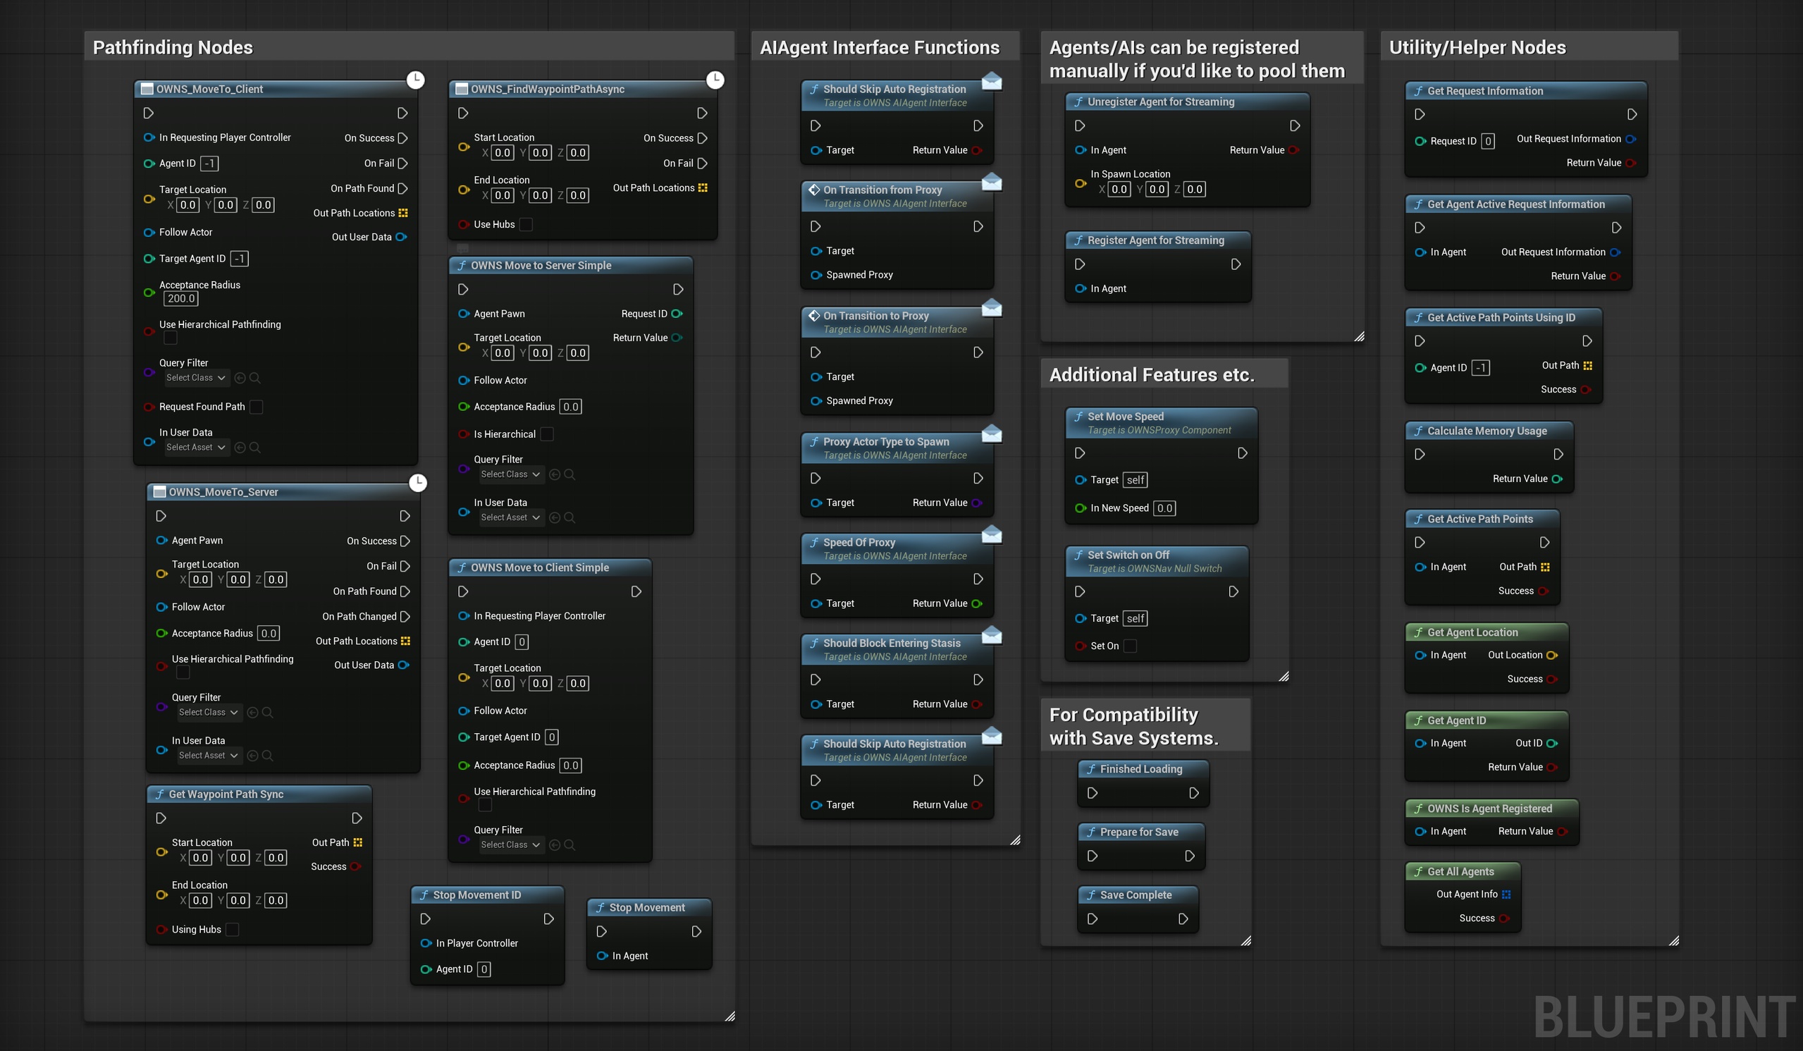Click Agent ID -1 field in OWNS_MoveTo_Client
Viewport: 1803px width, 1051px height.
[x=209, y=163]
